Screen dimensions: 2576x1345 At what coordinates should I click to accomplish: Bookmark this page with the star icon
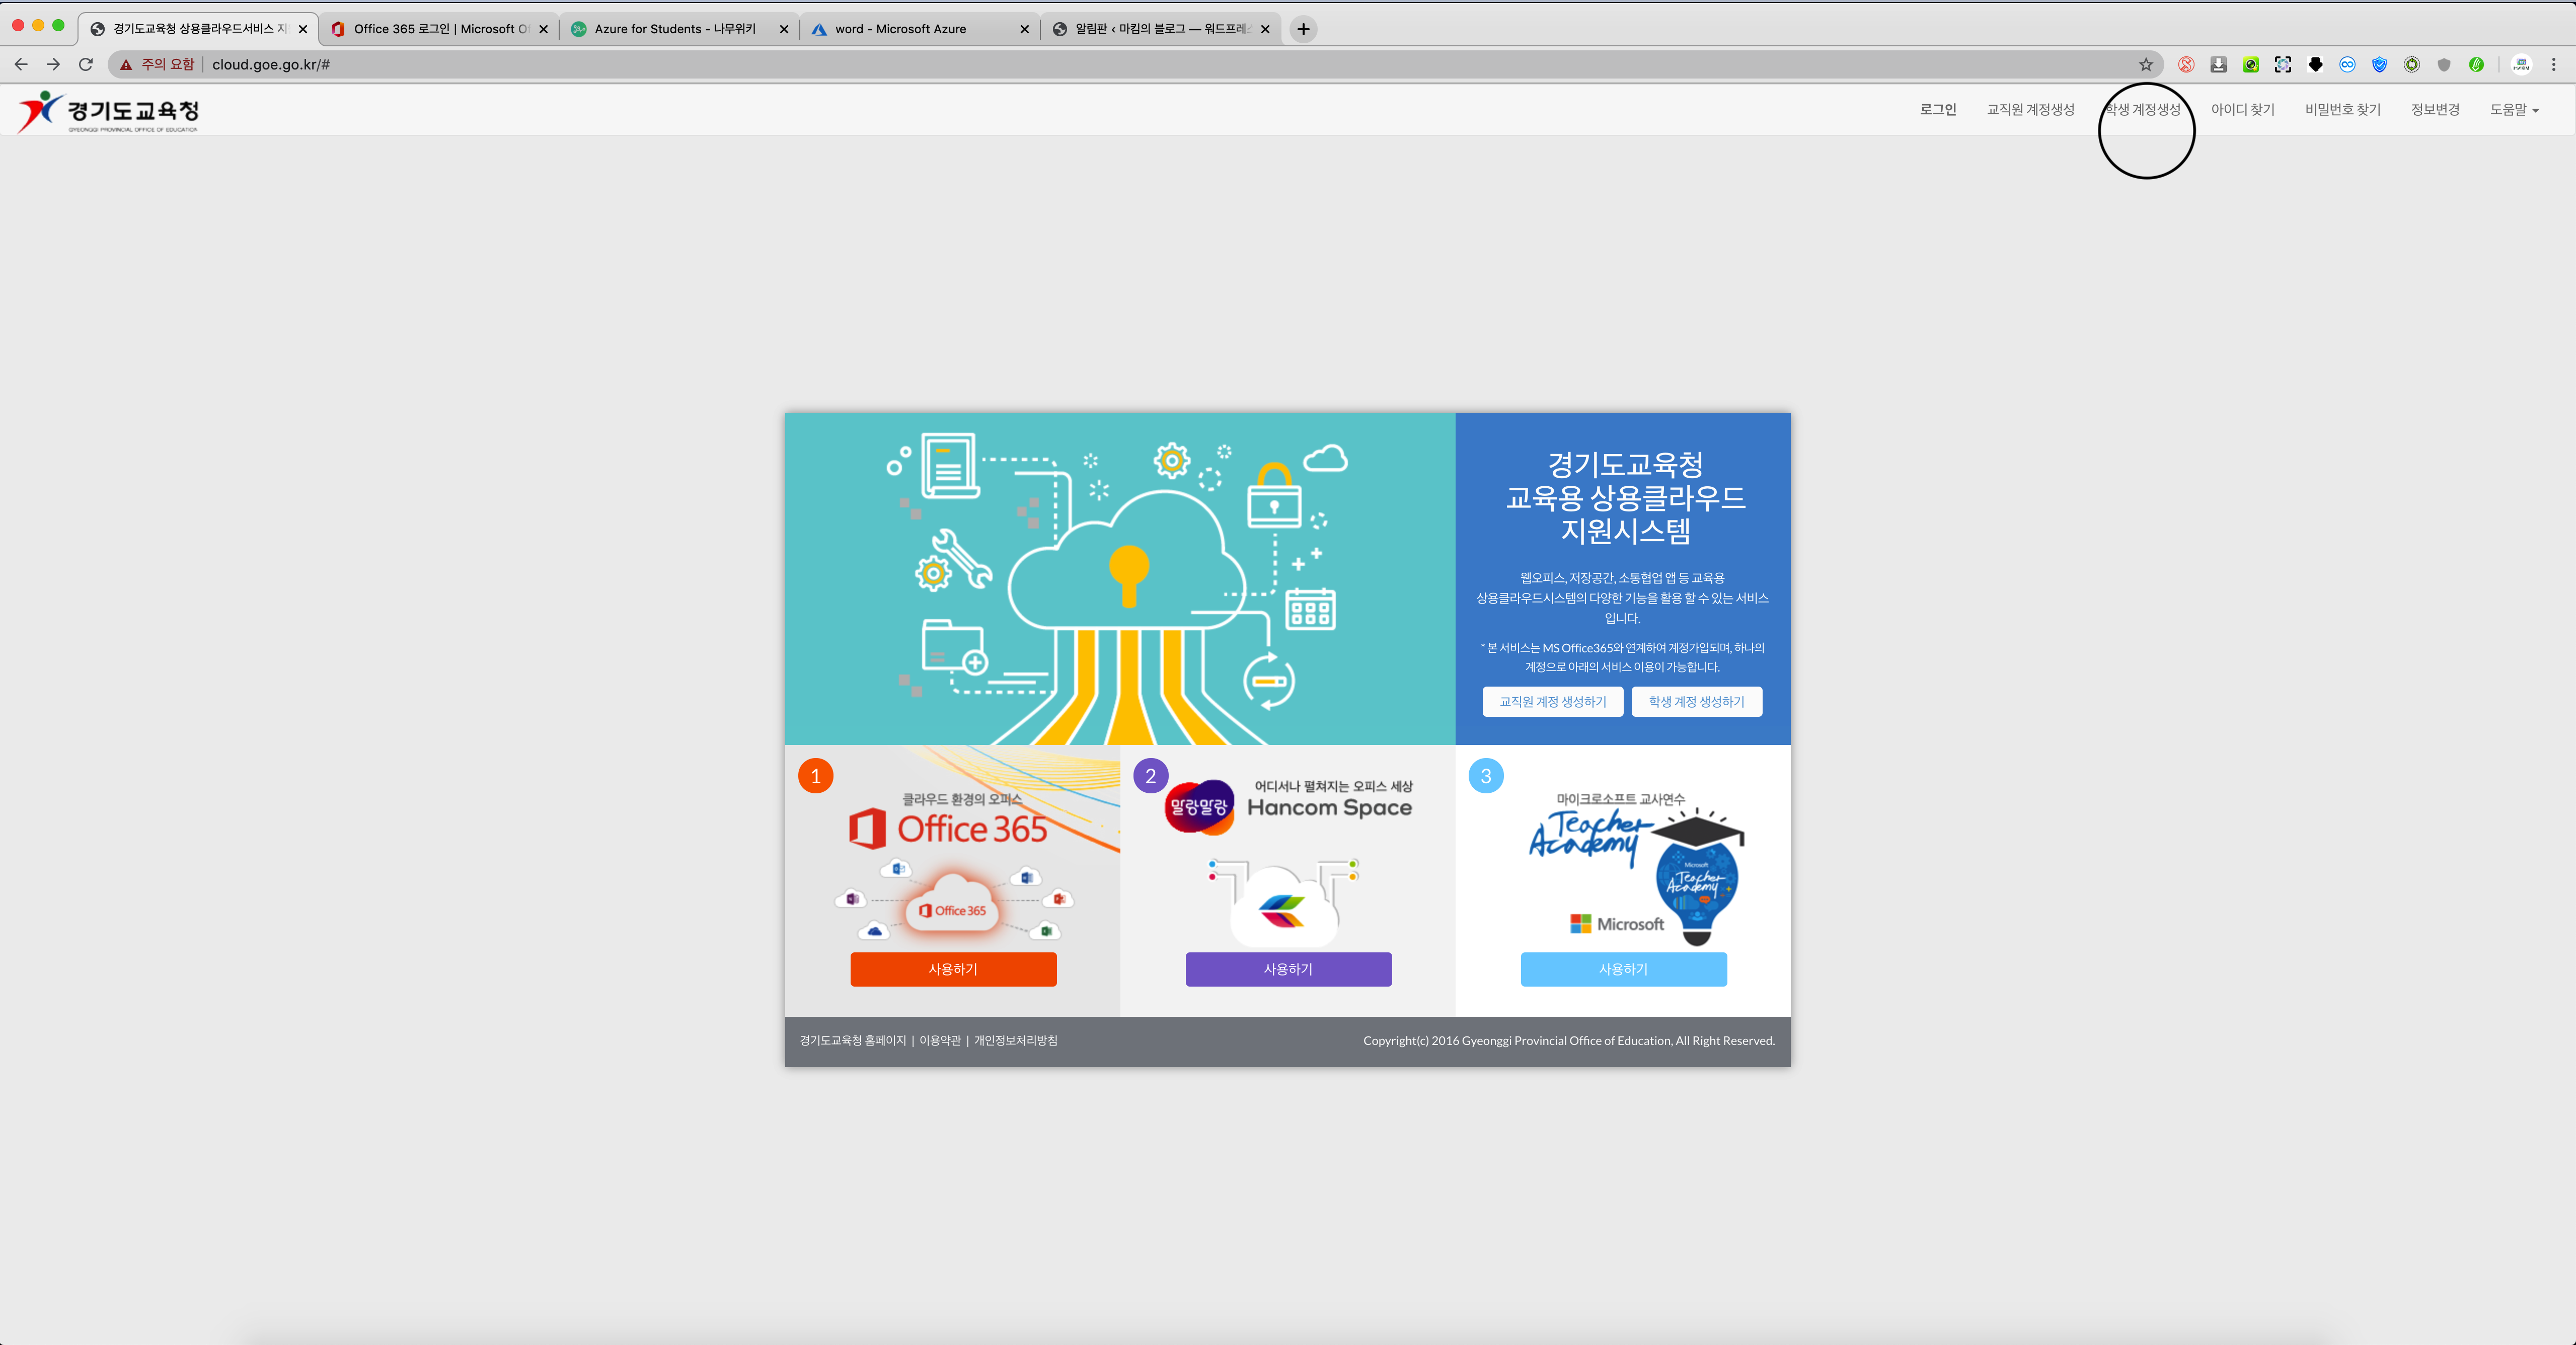click(x=2145, y=65)
